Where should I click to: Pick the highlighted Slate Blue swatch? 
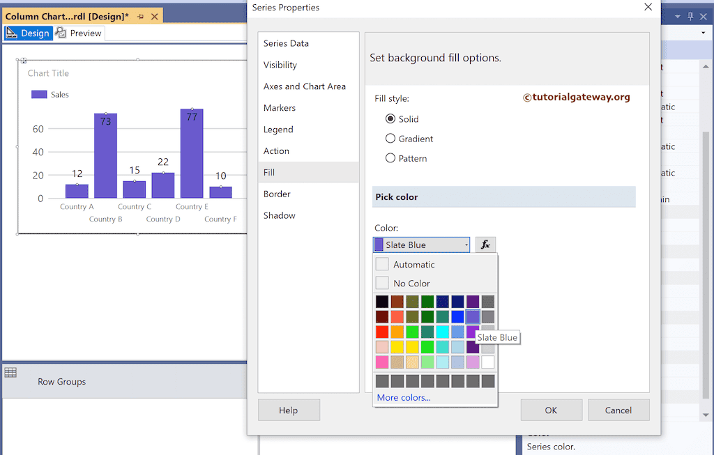(473, 316)
